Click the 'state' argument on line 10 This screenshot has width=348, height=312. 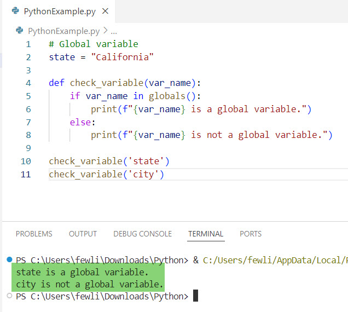146,161
